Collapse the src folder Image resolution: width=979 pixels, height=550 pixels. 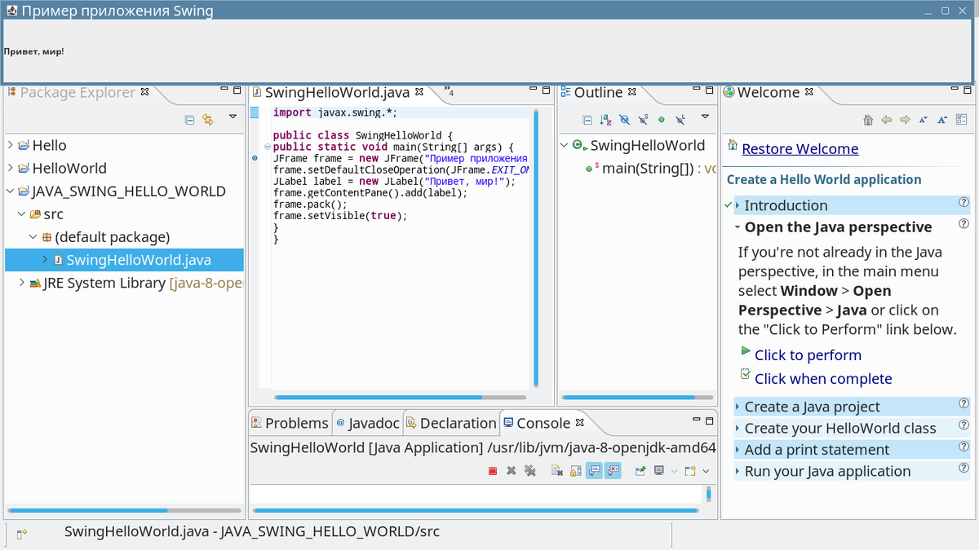pyautogui.click(x=21, y=214)
